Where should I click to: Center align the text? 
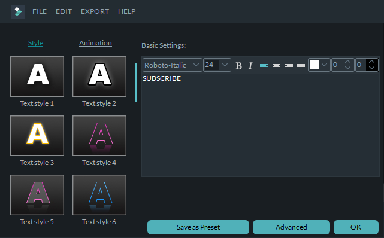[277, 65]
